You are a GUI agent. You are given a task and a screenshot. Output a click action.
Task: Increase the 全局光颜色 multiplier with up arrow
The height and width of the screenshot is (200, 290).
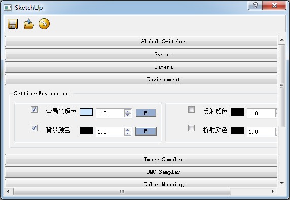pos(128,111)
